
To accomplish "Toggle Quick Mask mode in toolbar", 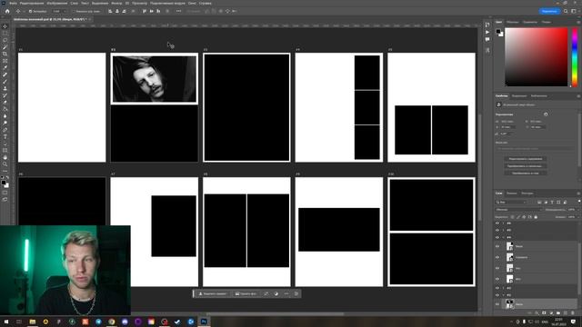I will point(5,193).
